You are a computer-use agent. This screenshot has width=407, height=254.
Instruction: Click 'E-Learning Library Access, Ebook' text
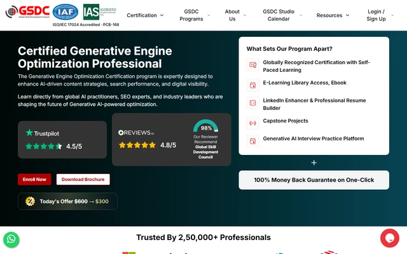coord(305,83)
